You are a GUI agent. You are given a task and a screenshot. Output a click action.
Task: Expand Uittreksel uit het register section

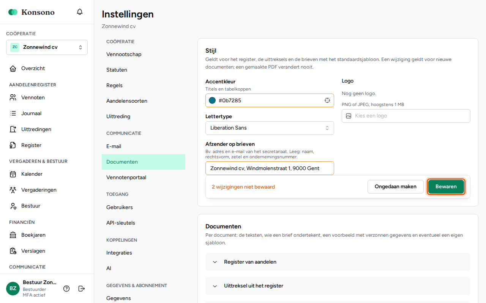tap(338, 286)
